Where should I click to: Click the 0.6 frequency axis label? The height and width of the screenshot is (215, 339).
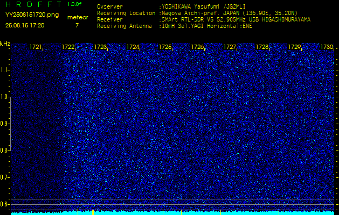(x=4, y=204)
